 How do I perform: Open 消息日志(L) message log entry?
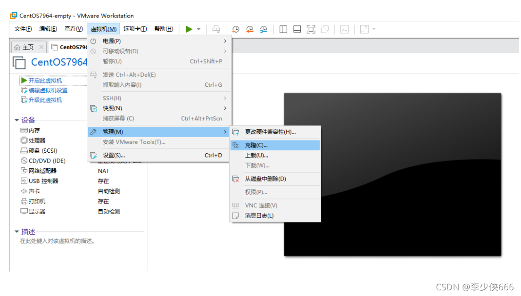[275, 215]
